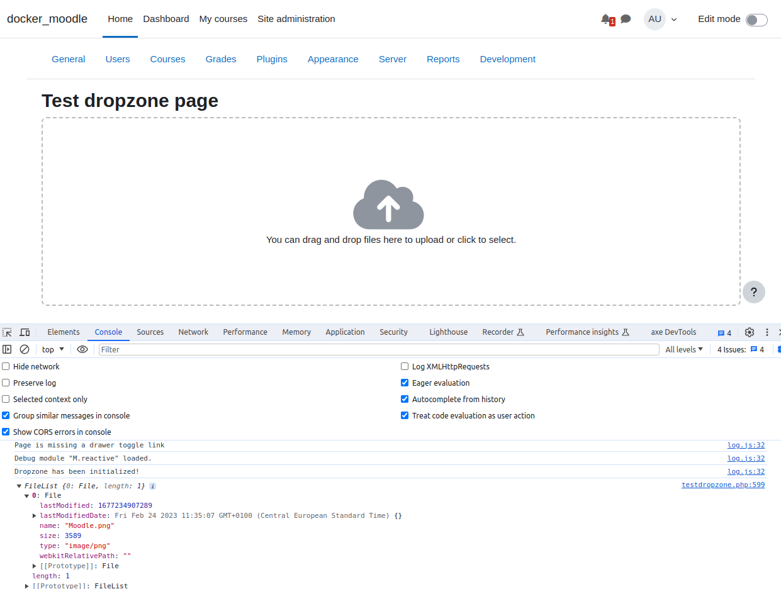The image size is (781, 589).
Task: Open Site administration
Action: click(x=296, y=19)
